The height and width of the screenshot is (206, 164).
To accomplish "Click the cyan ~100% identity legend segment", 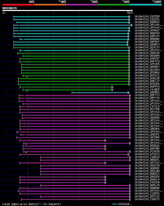I will (146, 5).
